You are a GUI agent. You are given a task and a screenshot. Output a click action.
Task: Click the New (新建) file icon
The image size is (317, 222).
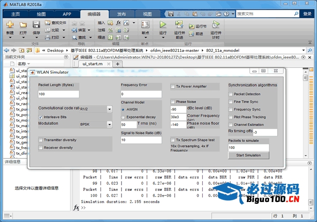(10, 25)
